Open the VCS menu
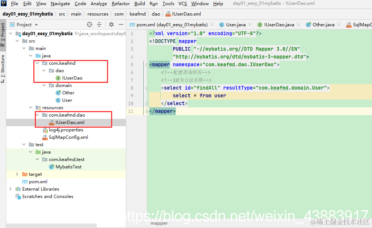This screenshot has height=228, width=372. click(182, 4)
